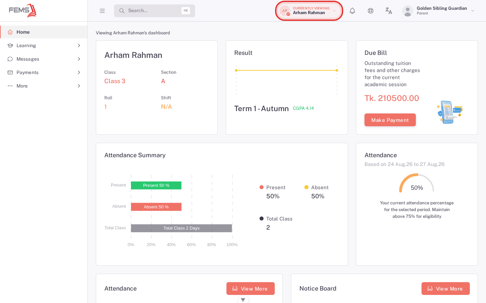Expand the Learning submenu chevron
The width and height of the screenshot is (486, 303).
79,45
